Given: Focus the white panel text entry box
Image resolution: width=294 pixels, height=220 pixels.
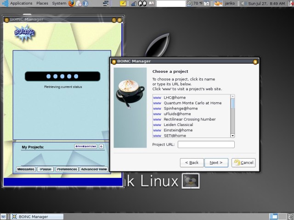Looking at the screenshot, I should pos(171,3).
